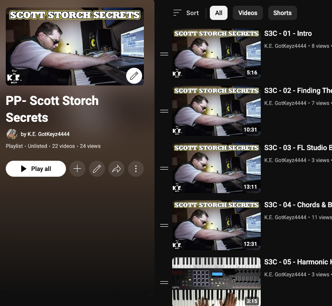Image resolution: width=332 pixels, height=306 pixels.
Task: Click reorder handle beside S3C - 03 video
Action: [164, 168]
